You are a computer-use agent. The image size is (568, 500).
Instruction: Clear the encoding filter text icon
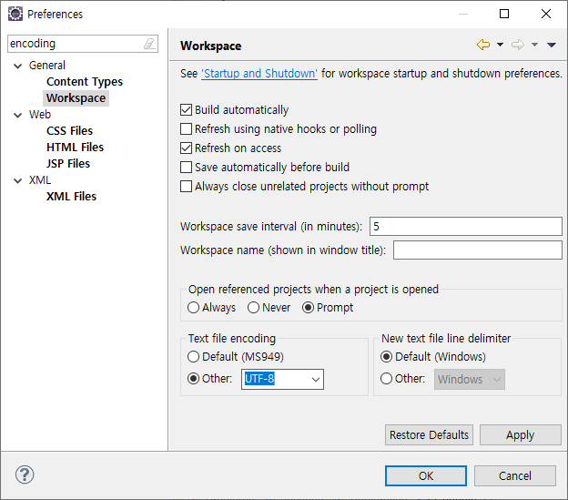click(149, 44)
